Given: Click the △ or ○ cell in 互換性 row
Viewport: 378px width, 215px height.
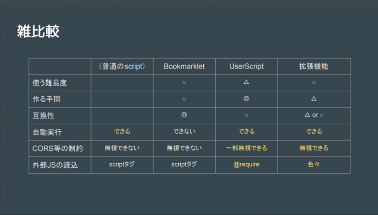Looking at the screenshot, I should point(314,115).
